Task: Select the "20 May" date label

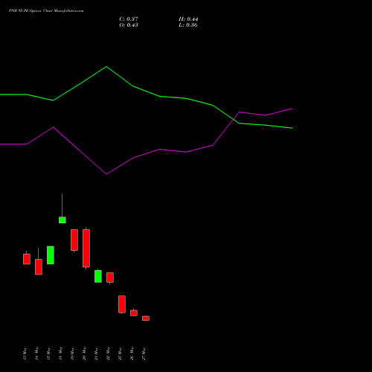Action: [x=84, y=353]
